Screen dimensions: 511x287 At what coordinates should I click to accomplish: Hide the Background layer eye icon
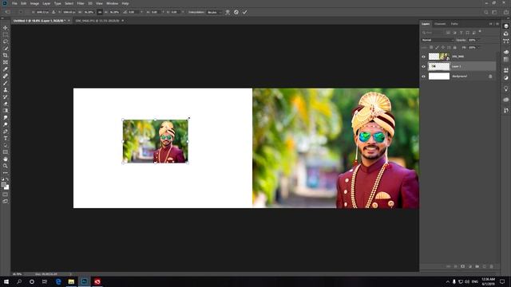point(423,77)
